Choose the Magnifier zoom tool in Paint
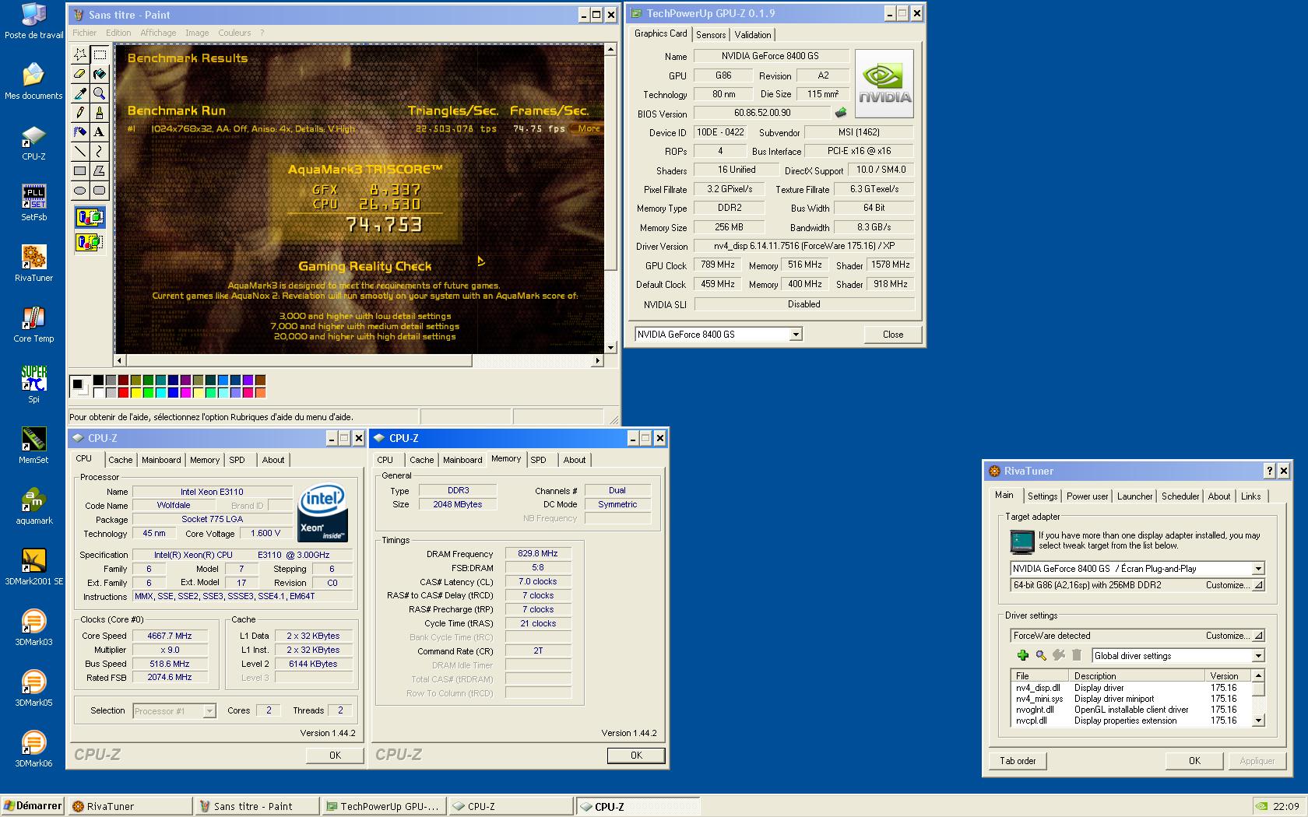This screenshot has height=817, width=1308. tap(100, 93)
